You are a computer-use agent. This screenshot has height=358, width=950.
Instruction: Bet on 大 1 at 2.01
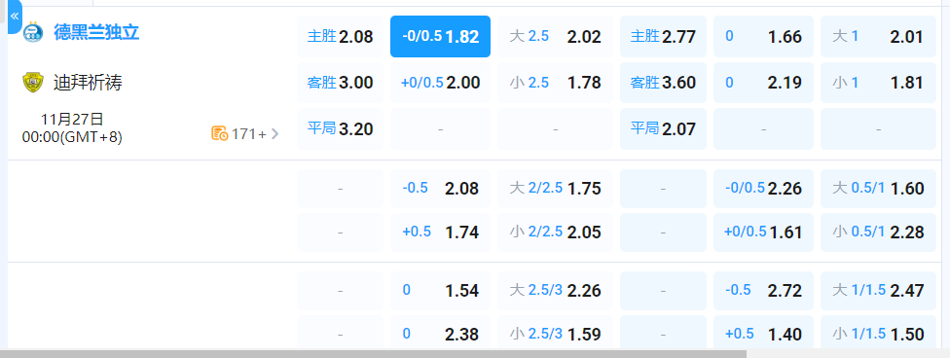point(879,36)
